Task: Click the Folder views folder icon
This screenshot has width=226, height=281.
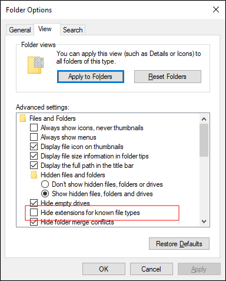Action: click(x=35, y=65)
